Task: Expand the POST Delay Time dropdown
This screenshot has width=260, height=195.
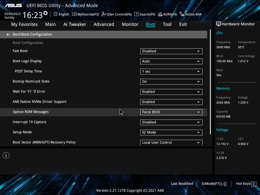Action: coord(171,71)
